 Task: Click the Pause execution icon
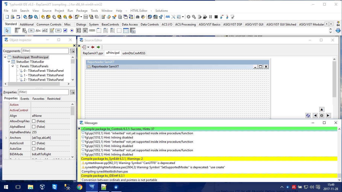[211, 17]
